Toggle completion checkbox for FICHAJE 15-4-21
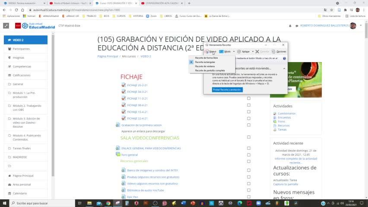 pos(248,112)
